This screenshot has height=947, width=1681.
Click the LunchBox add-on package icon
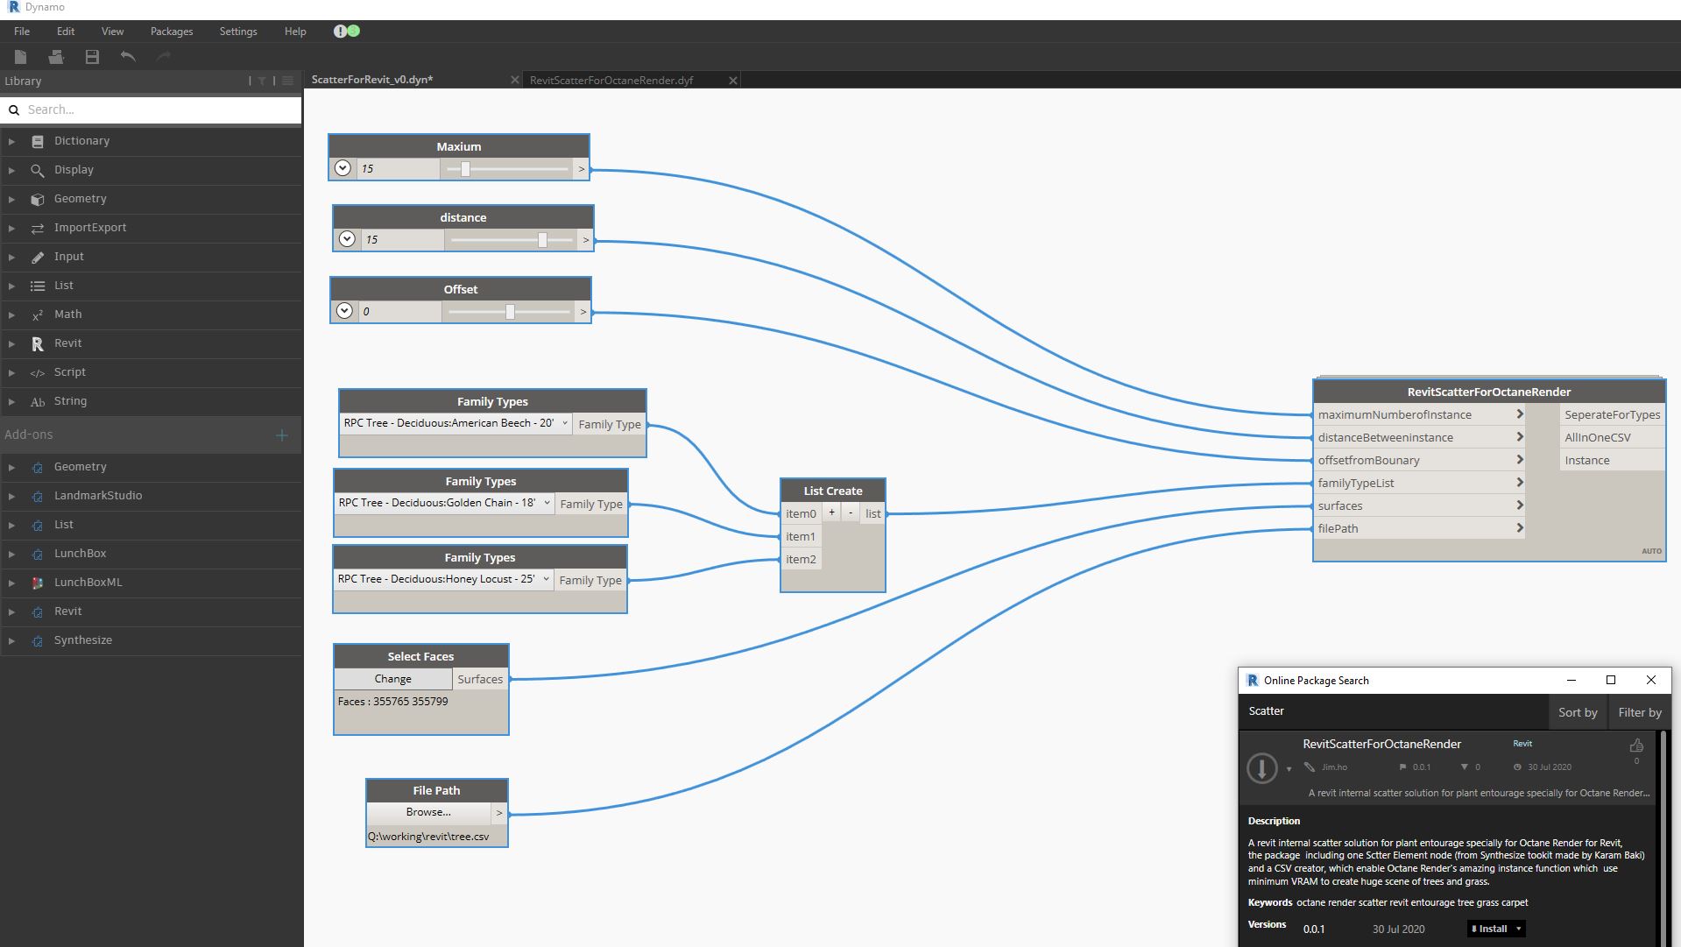click(38, 554)
